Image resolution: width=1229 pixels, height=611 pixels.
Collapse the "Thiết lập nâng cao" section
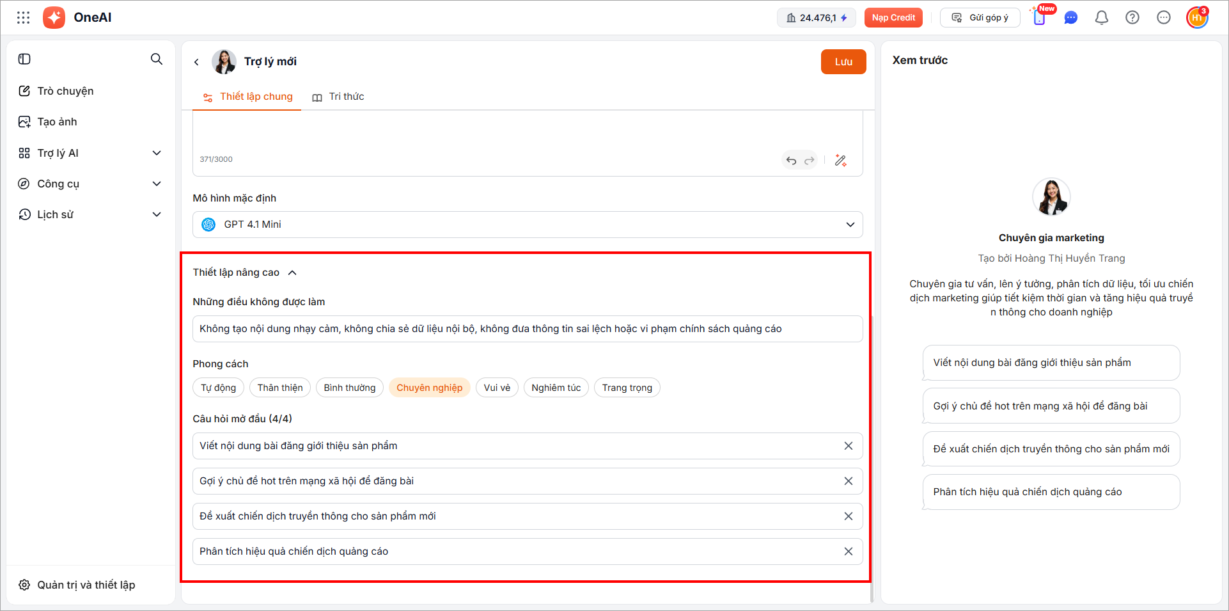[x=292, y=273]
